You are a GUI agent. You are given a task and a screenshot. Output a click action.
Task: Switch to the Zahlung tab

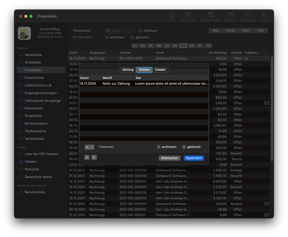[128, 70]
